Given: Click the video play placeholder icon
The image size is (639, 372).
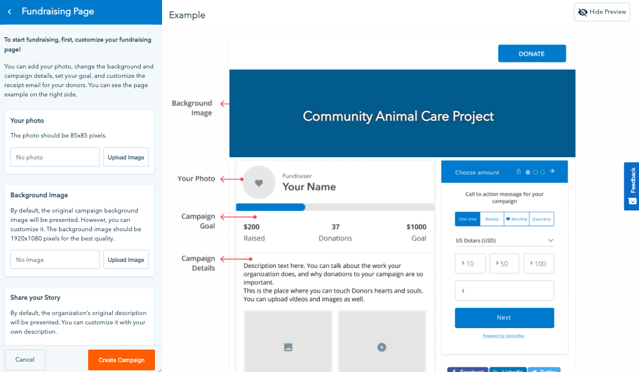Looking at the screenshot, I should (382, 347).
